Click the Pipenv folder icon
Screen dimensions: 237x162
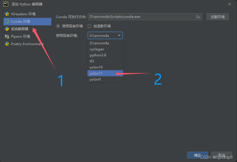click(x=7, y=37)
